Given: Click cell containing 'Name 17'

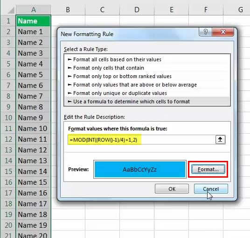Looking at the screenshot, I should pyautogui.click(x=34, y=204).
